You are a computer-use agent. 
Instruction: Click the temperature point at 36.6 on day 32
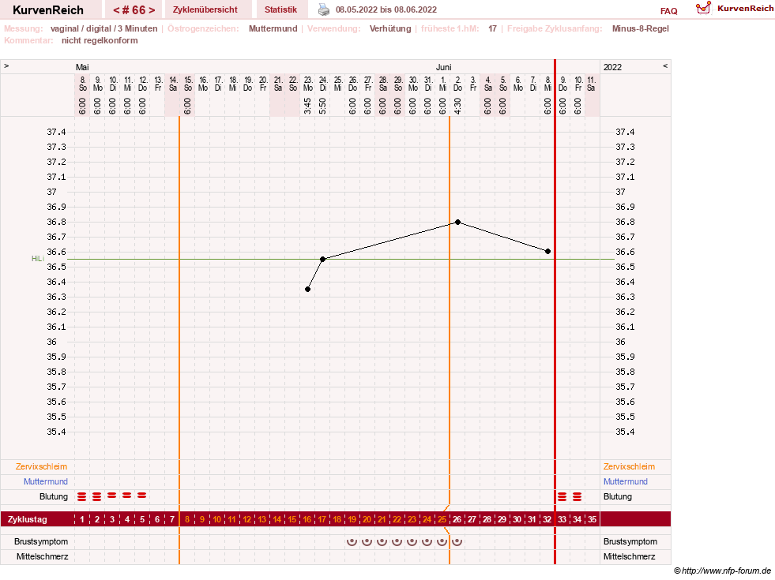[547, 251]
